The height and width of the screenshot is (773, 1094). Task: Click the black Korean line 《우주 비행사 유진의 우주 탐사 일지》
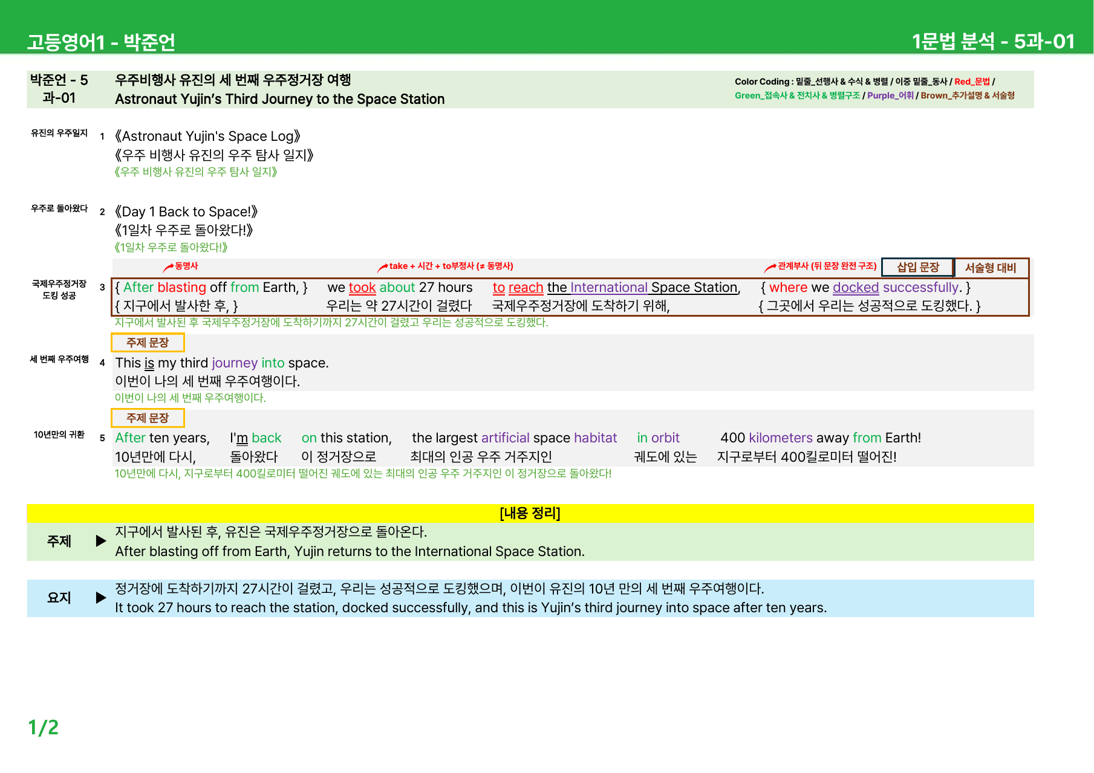215,155
